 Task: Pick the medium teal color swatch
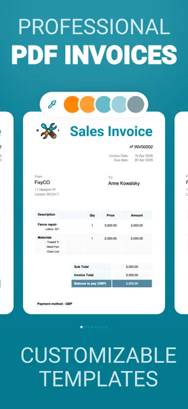point(103,104)
